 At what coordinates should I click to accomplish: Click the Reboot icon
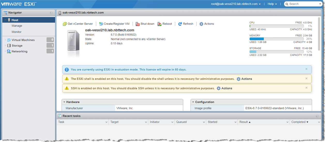pos(160,24)
